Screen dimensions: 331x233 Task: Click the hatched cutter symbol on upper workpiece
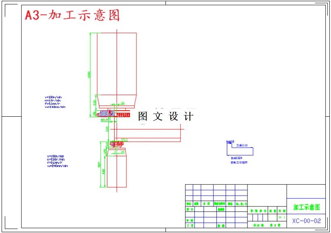[105, 114]
